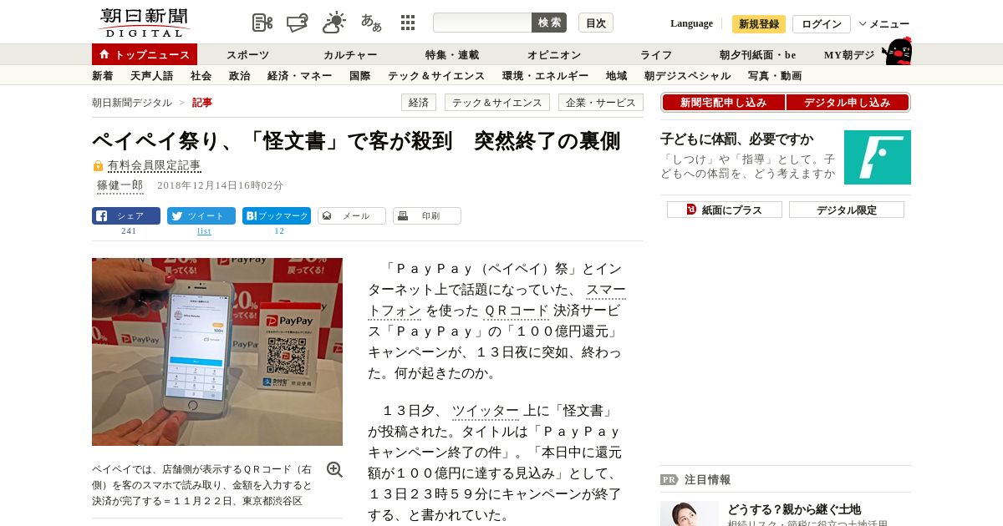Viewport: 1003px width, 526px height.
Task: Open the services grid icon
Action: [x=408, y=23]
